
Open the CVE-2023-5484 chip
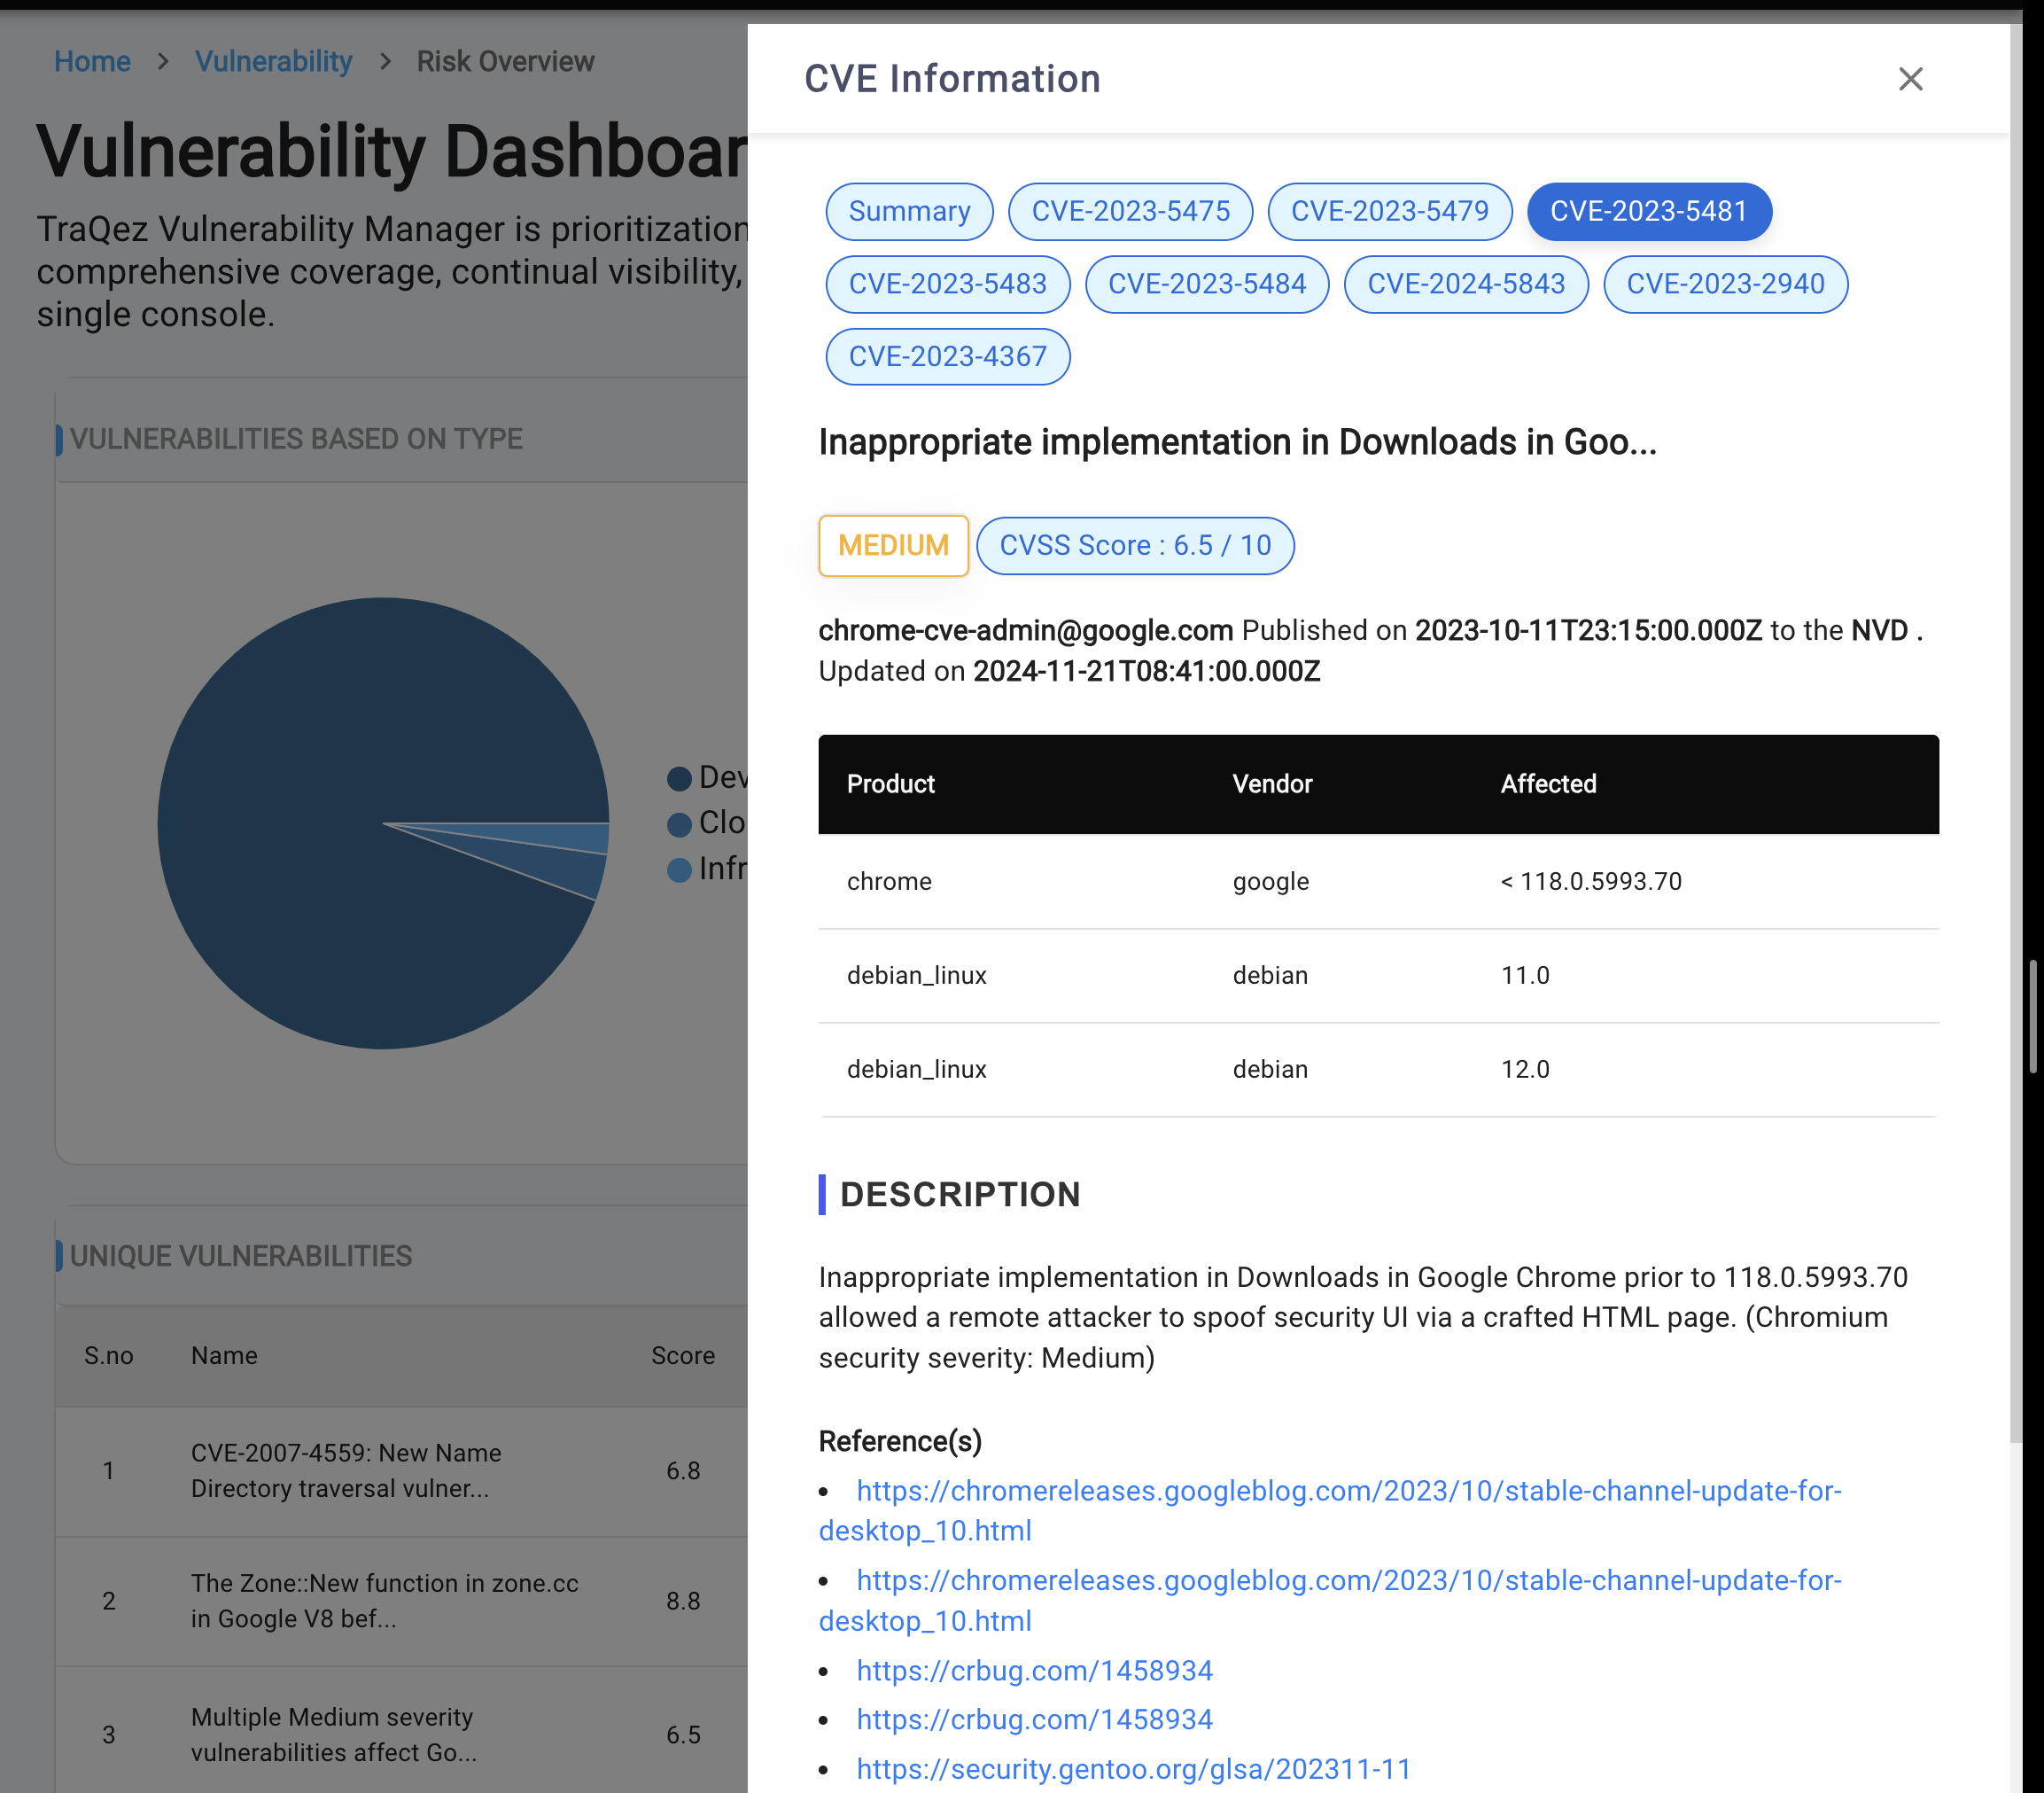tap(1207, 285)
